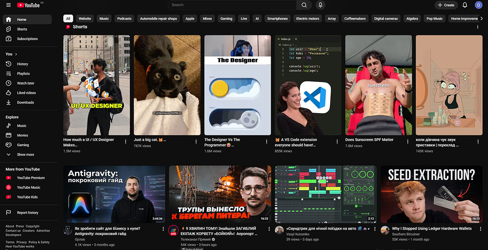Screen dimensions: 488x250
Task: Go to Home in sidebar
Action: point(27,19)
